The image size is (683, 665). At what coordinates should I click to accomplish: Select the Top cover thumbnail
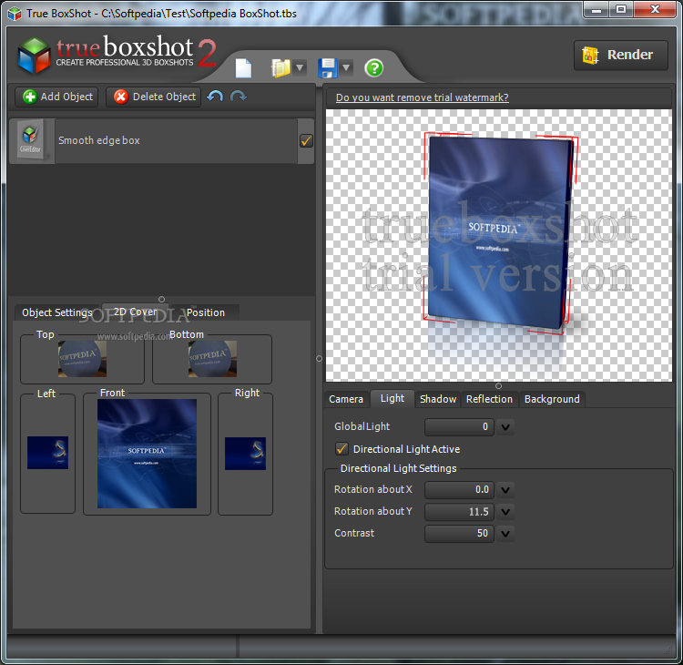pos(82,359)
